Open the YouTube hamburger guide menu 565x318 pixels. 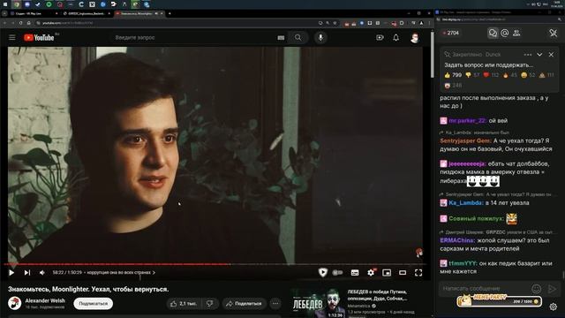tap(11, 37)
